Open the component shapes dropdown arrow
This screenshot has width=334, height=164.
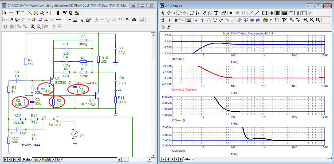(47, 13)
